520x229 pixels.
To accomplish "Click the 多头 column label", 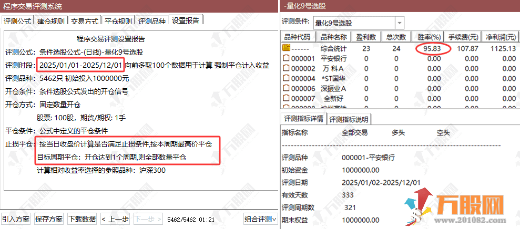I will pyautogui.click(x=398, y=132).
